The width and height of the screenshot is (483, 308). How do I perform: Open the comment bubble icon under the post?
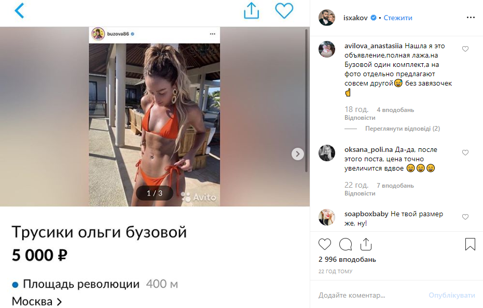(346, 244)
